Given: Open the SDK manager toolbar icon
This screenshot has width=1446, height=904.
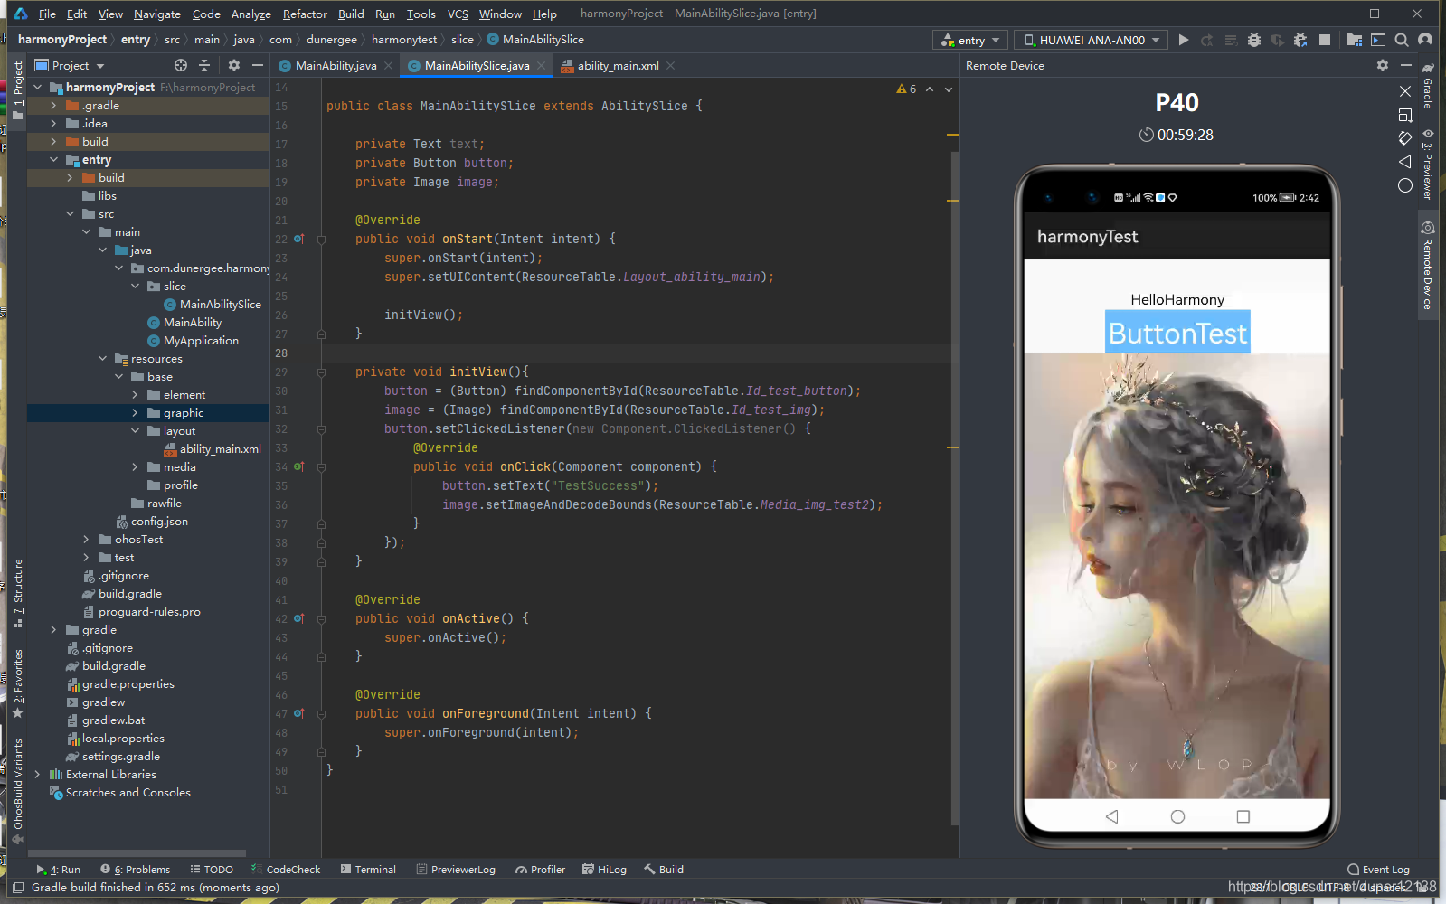Looking at the screenshot, I should click(1378, 40).
